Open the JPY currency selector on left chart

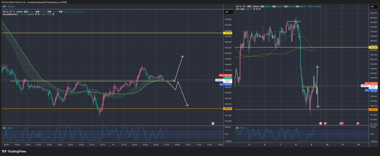[x=226, y=12]
